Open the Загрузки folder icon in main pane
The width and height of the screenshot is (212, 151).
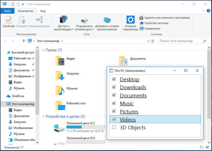click(x=60, y=75)
